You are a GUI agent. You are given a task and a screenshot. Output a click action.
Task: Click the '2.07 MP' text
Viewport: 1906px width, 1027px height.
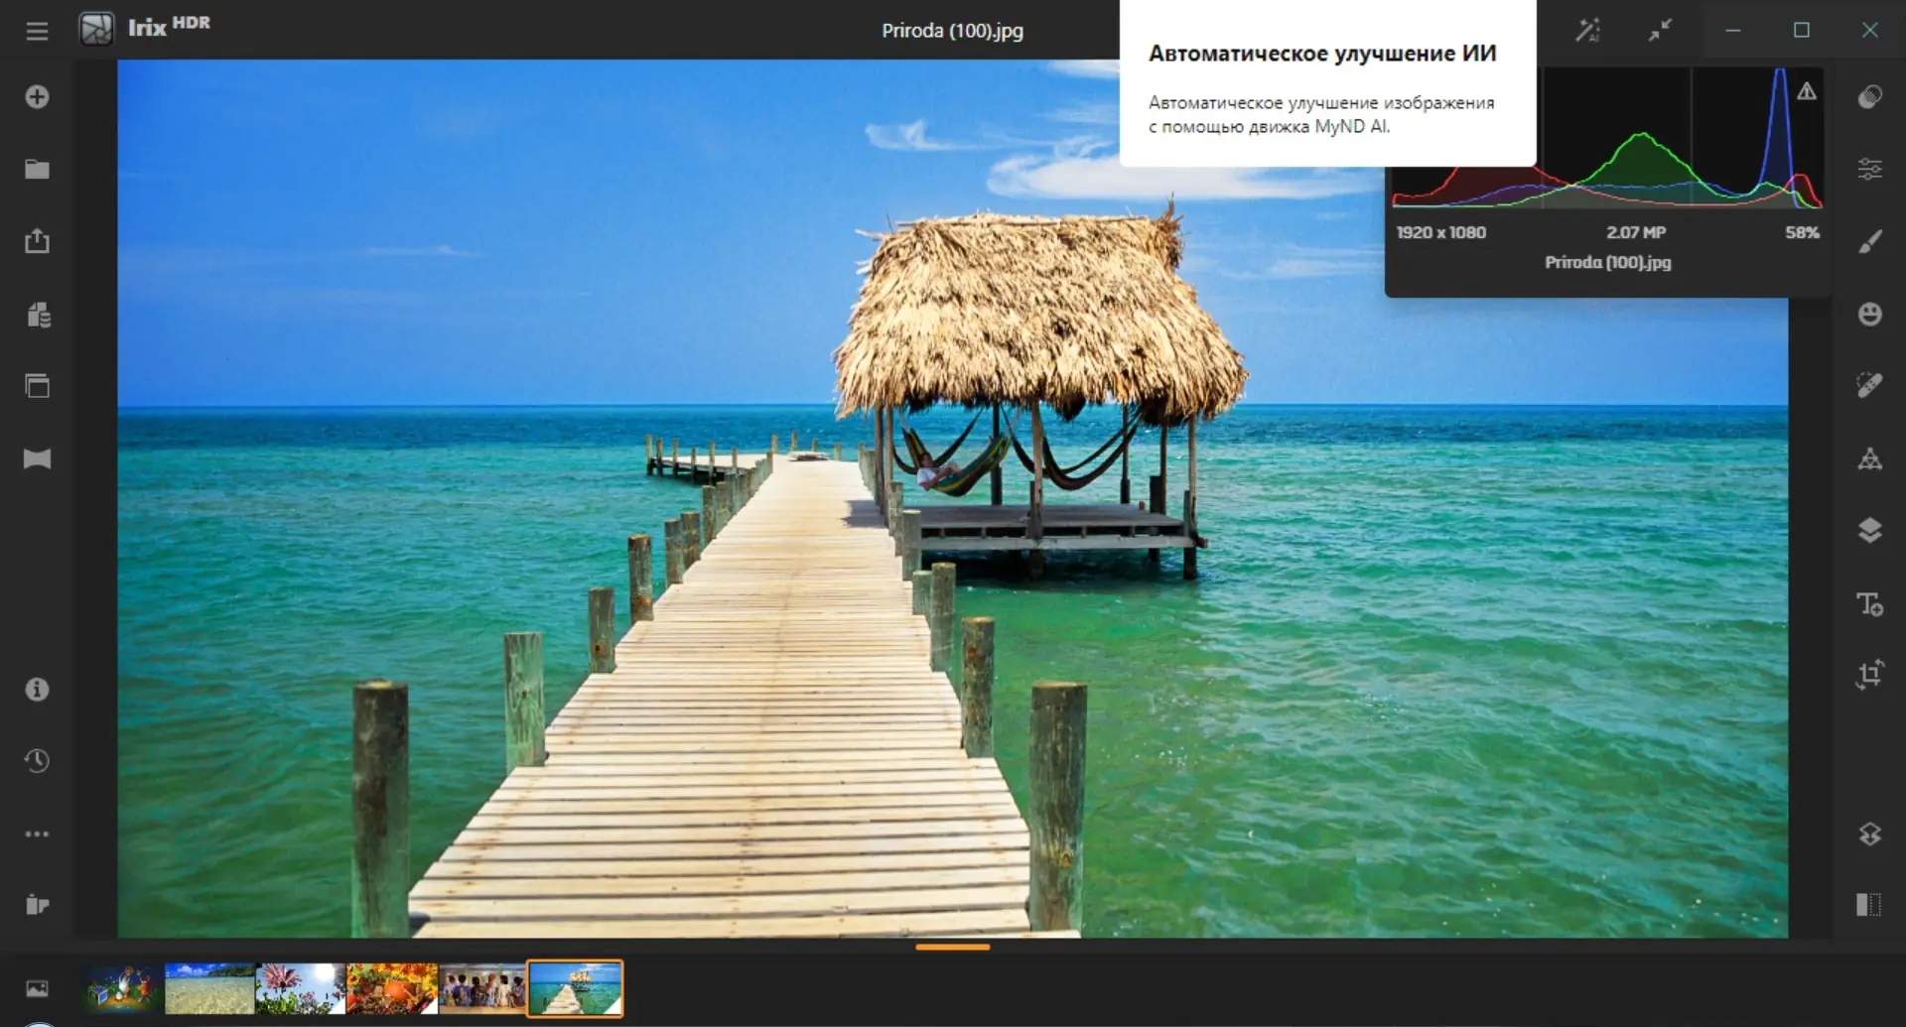[x=1636, y=232]
